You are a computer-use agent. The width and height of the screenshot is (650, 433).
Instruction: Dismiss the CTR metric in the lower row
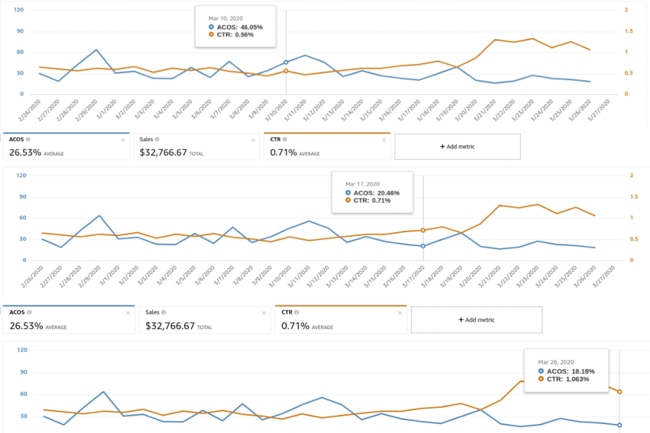[400, 313]
